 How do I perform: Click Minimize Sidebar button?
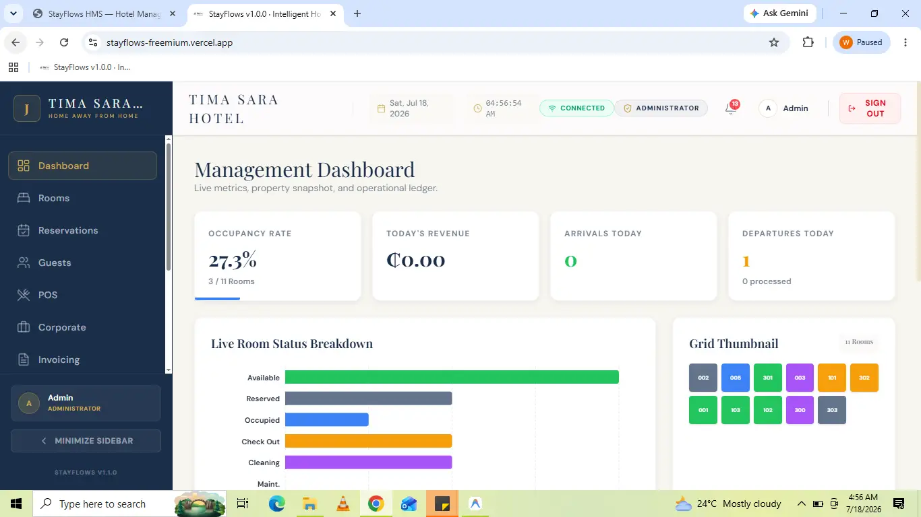(x=86, y=441)
